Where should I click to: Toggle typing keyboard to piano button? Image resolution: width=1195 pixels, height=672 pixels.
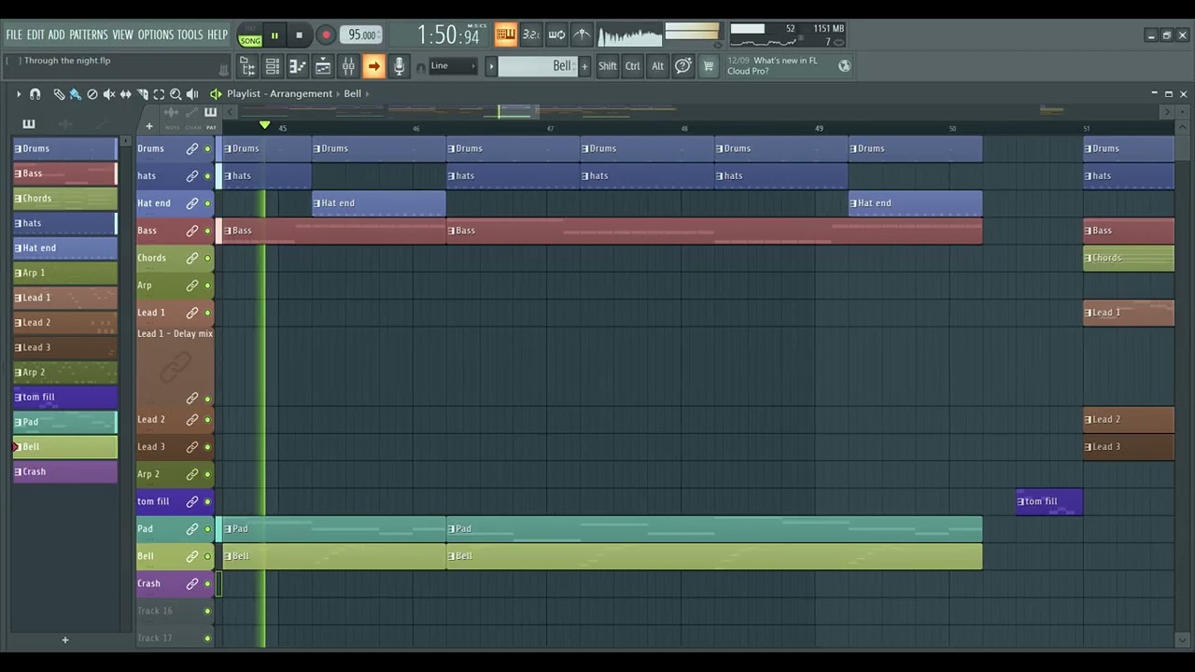pyautogui.click(x=505, y=35)
